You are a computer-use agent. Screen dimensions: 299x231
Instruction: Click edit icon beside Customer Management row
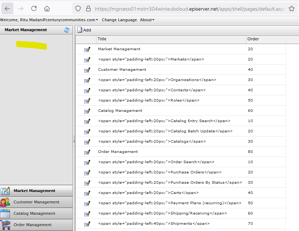[x=87, y=70]
